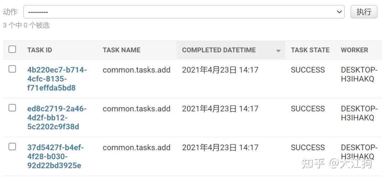
Task: Select the checkbox for task ed8c2719
Action: (12, 108)
